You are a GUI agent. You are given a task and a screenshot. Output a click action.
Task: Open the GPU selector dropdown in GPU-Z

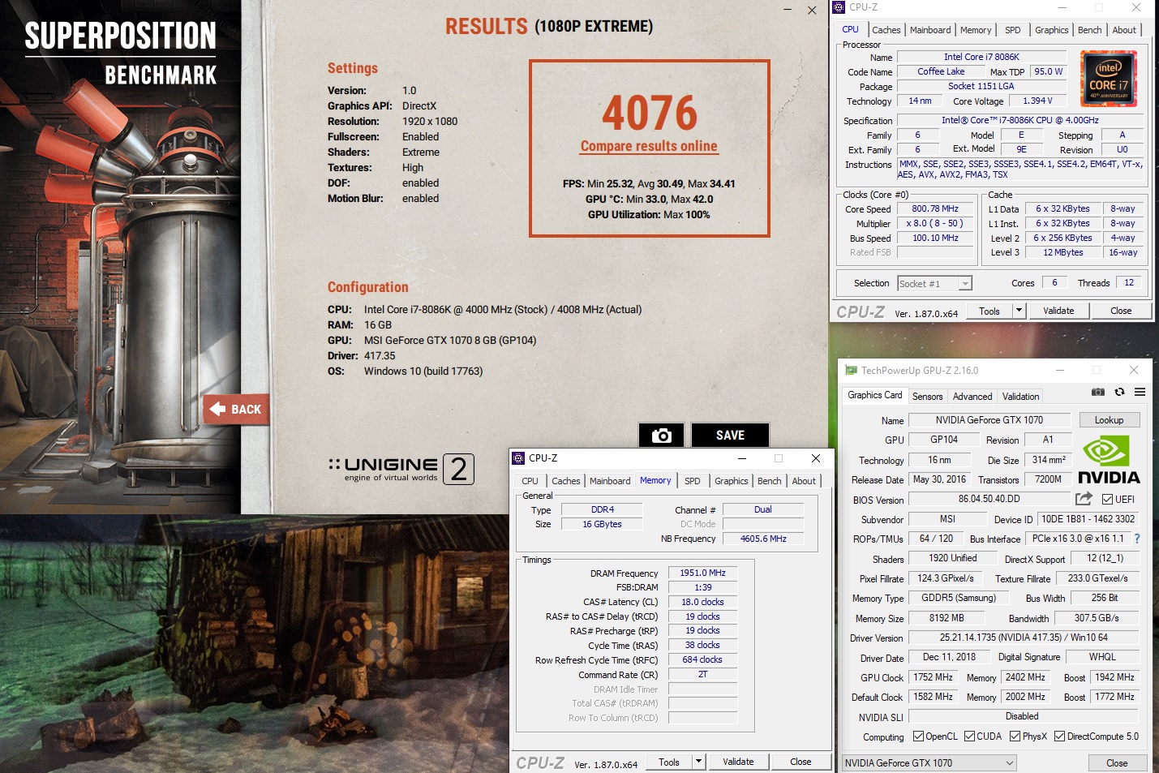point(929,763)
